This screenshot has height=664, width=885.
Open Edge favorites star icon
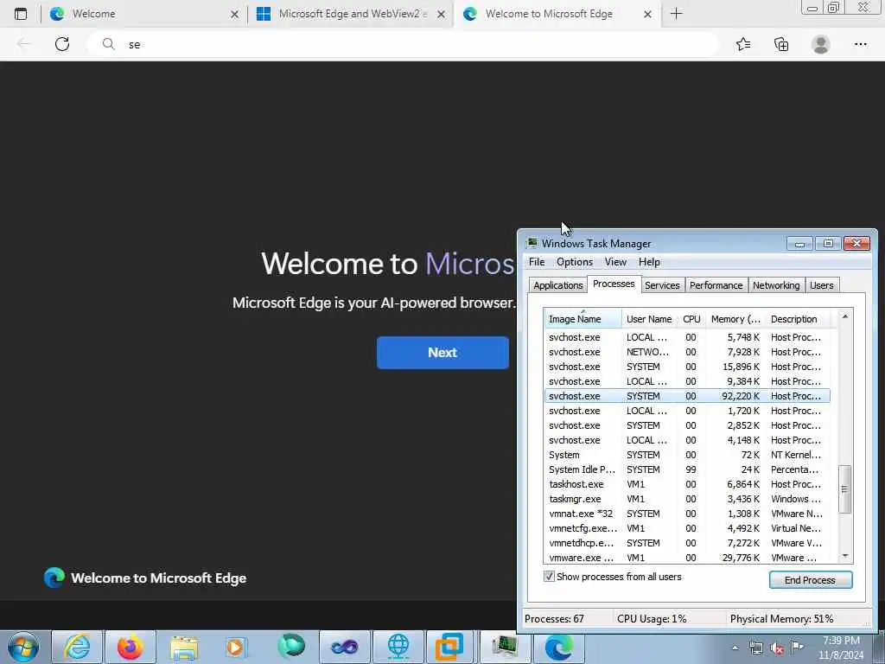pyautogui.click(x=743, y=44)
